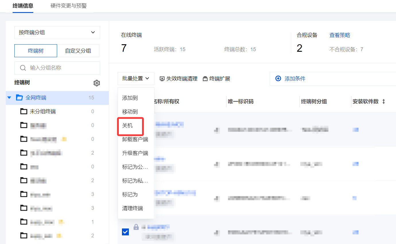Switch to 自定义分组 view
396x244 pixels.
(78, 51)
